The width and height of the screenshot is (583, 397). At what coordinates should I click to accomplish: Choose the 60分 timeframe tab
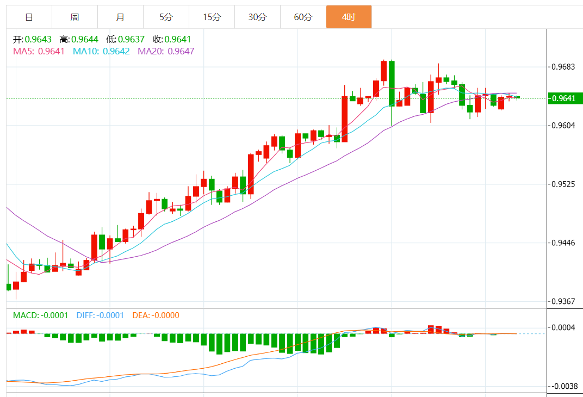point(303,17)
